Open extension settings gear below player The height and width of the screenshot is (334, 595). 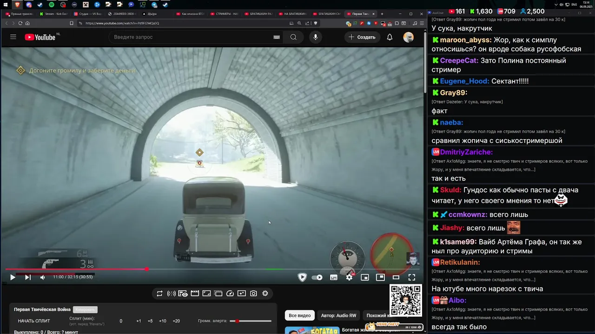[x=265, y=293]
